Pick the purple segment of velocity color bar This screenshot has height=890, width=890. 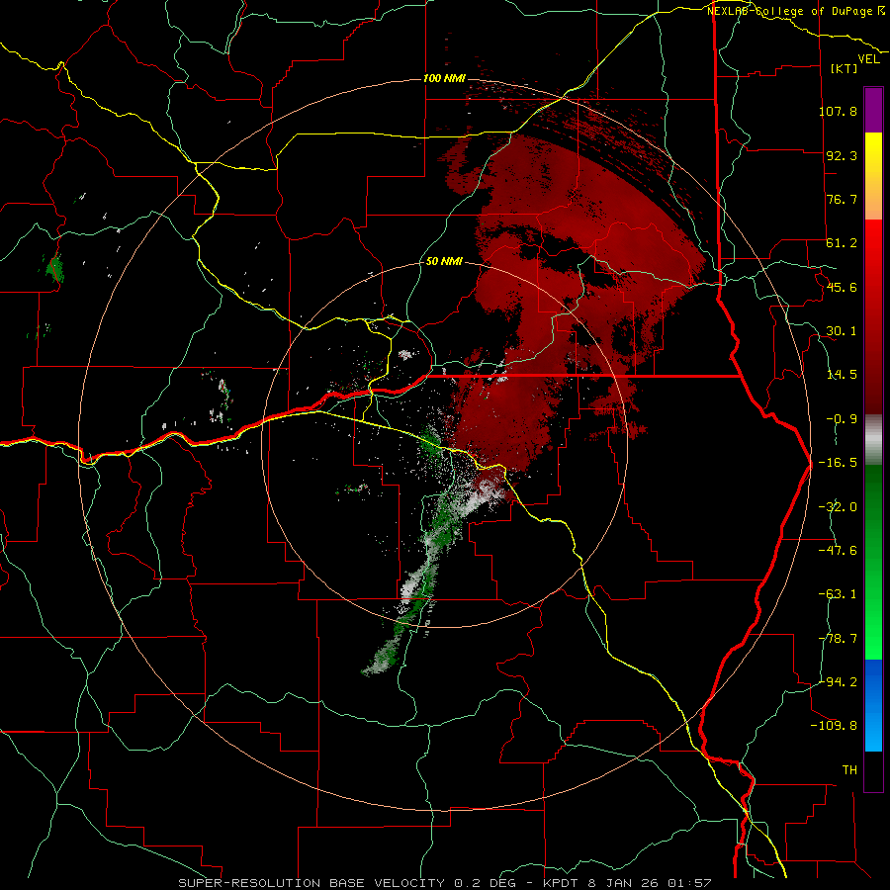(x=873, y=110)
